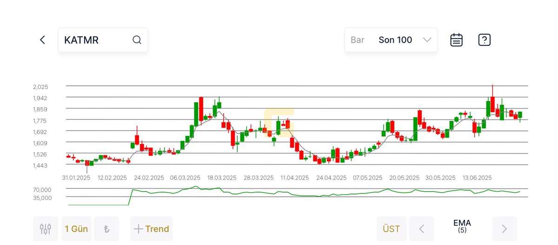Select the EMA (5) indicator label
This screenshot has height=245, width=558.
coord(462,226)
